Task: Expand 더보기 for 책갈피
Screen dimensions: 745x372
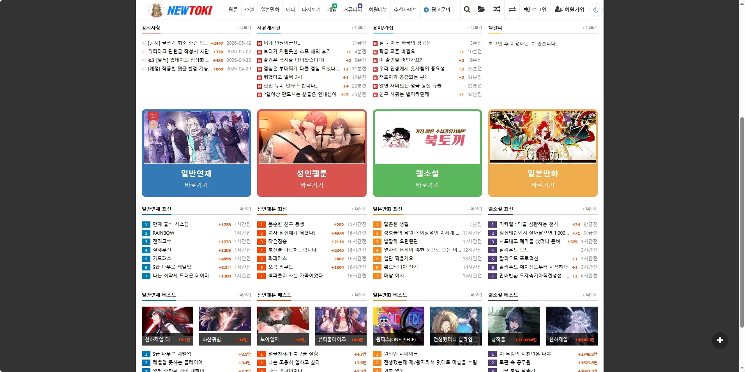Action: coord(590,28)
